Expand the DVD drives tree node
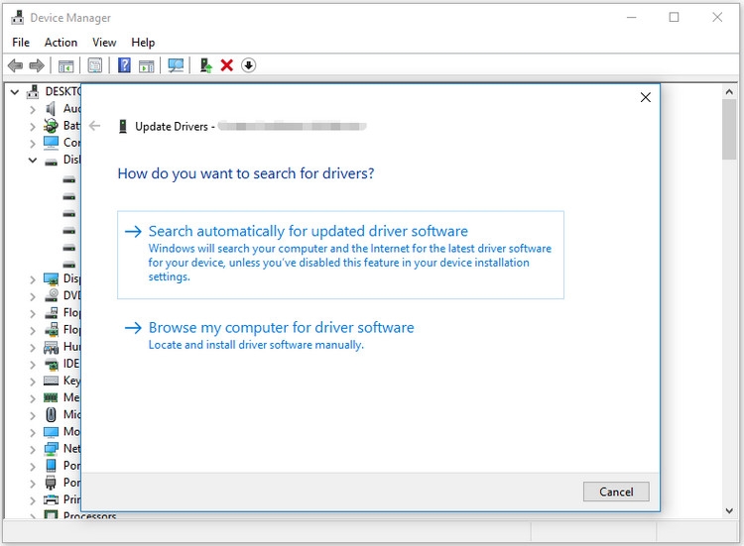Image resolution: width=744 pixels, height=546 pixels. pos(33,296)
